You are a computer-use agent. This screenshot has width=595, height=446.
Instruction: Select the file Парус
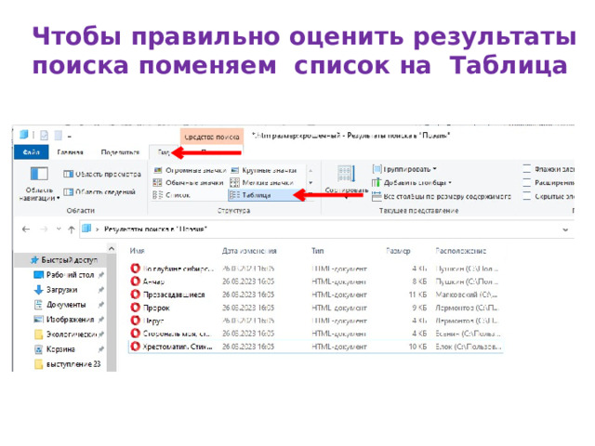153,321
